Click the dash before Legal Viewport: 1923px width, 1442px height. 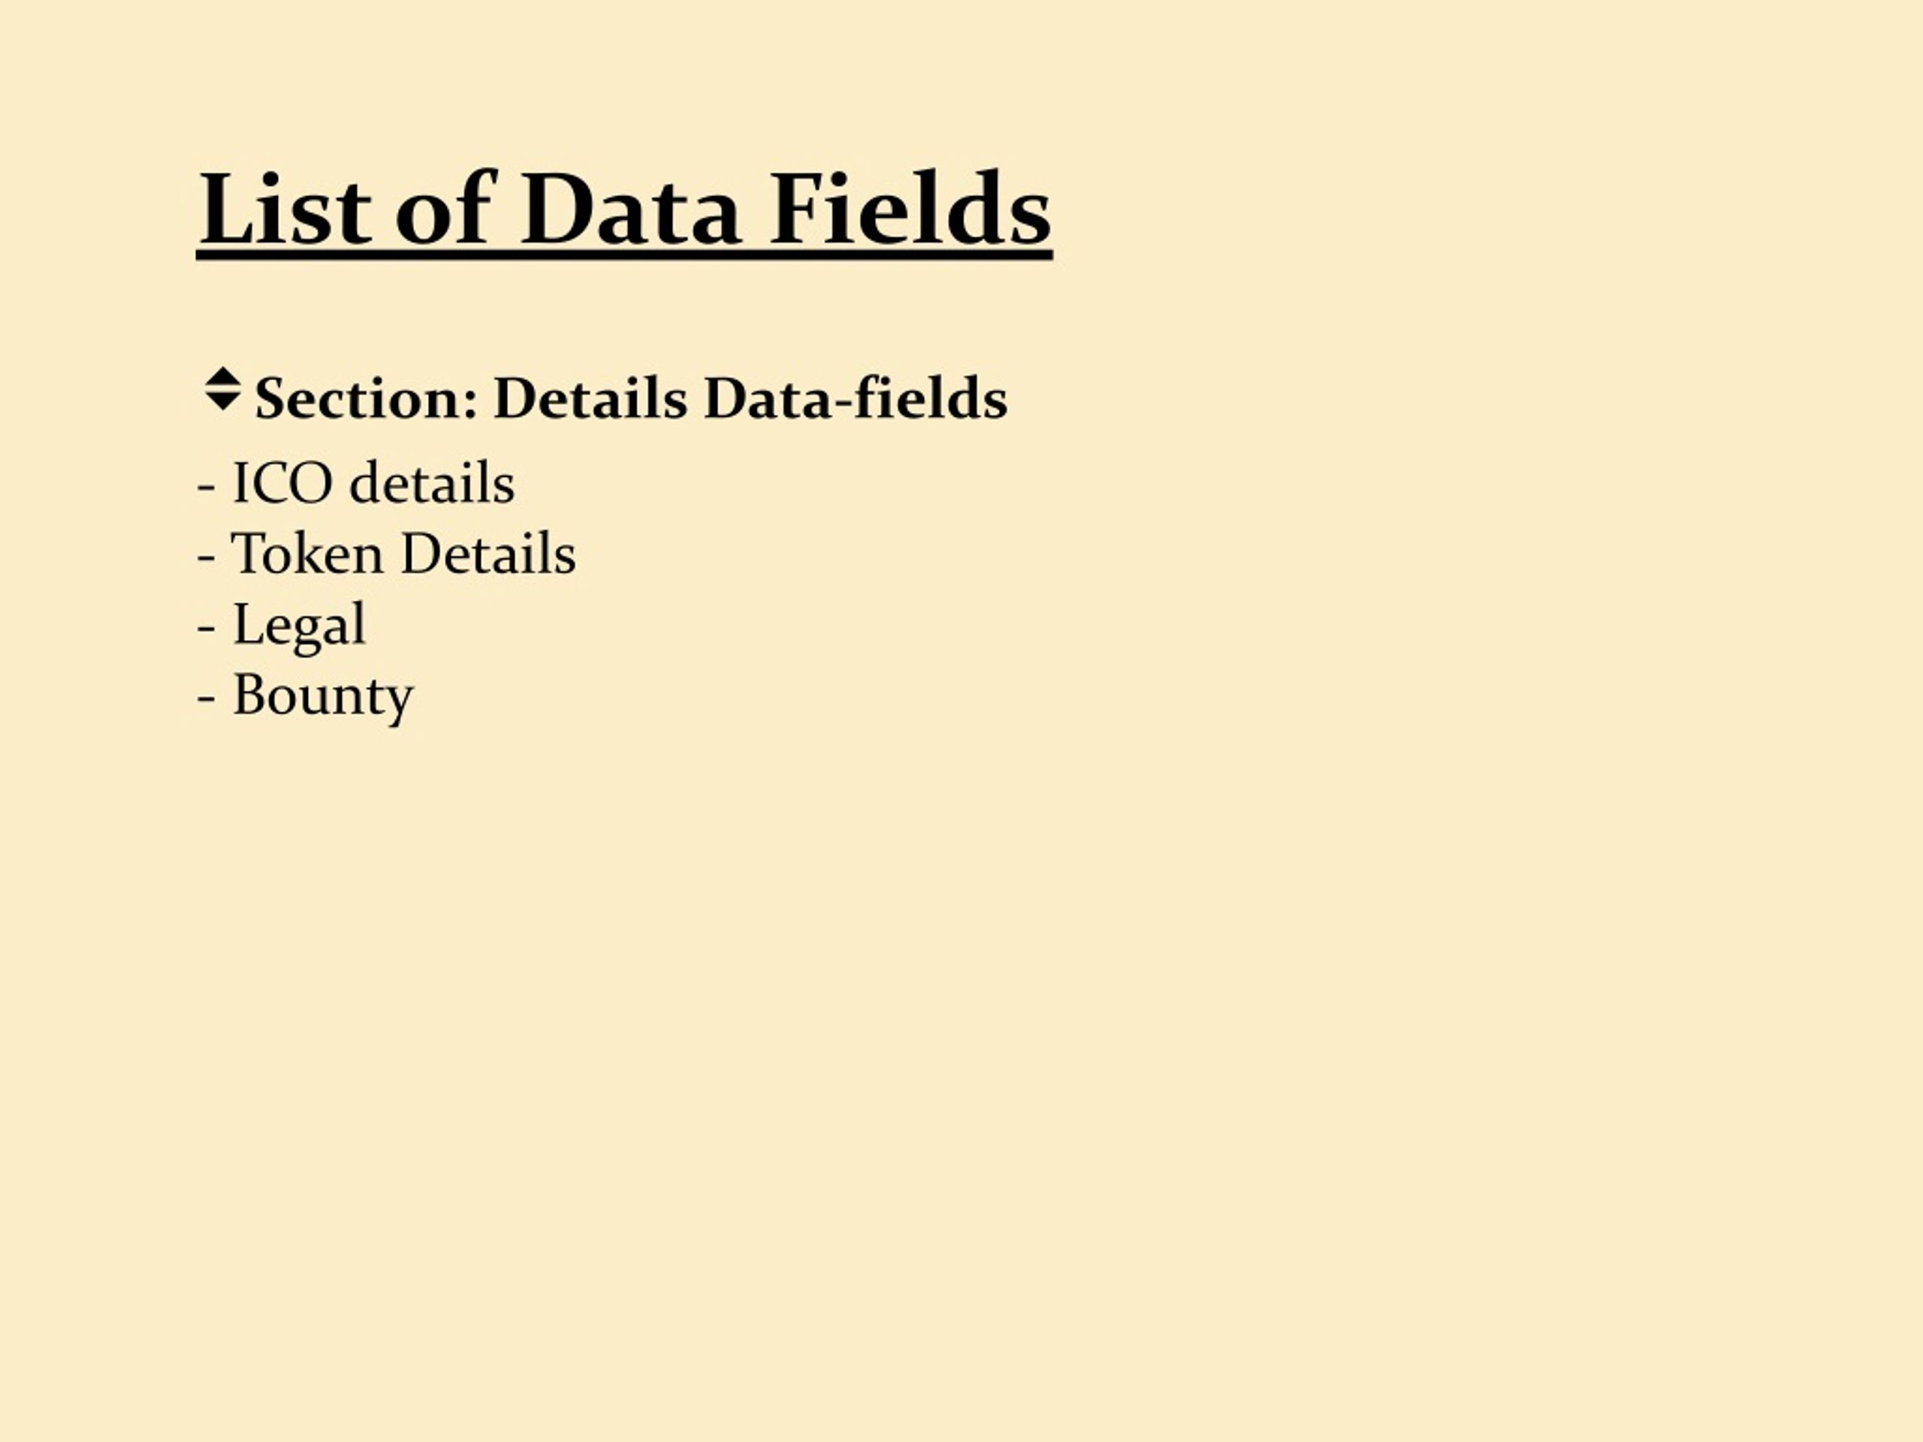pos(206,628)
